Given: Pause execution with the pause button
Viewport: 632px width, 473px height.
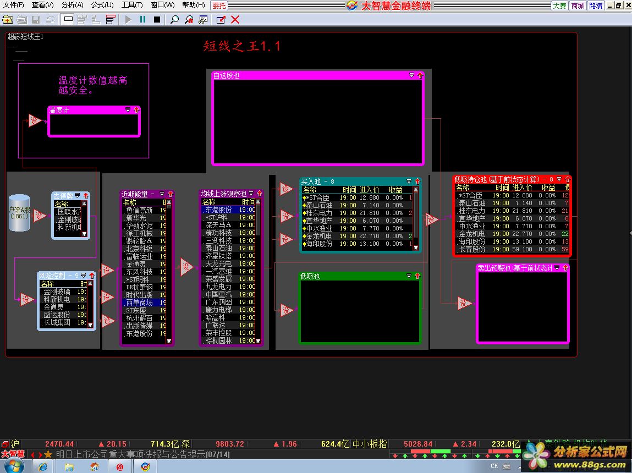Looking at the screenshot, I should point(142,19).
